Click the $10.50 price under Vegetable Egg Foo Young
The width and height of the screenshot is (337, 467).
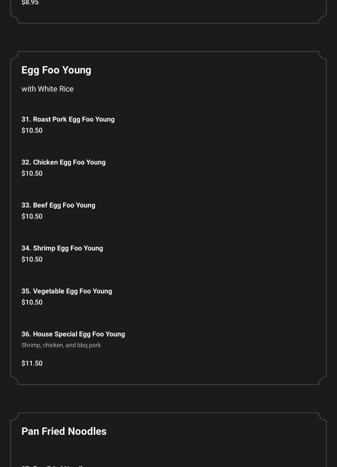tap(32, 302)
